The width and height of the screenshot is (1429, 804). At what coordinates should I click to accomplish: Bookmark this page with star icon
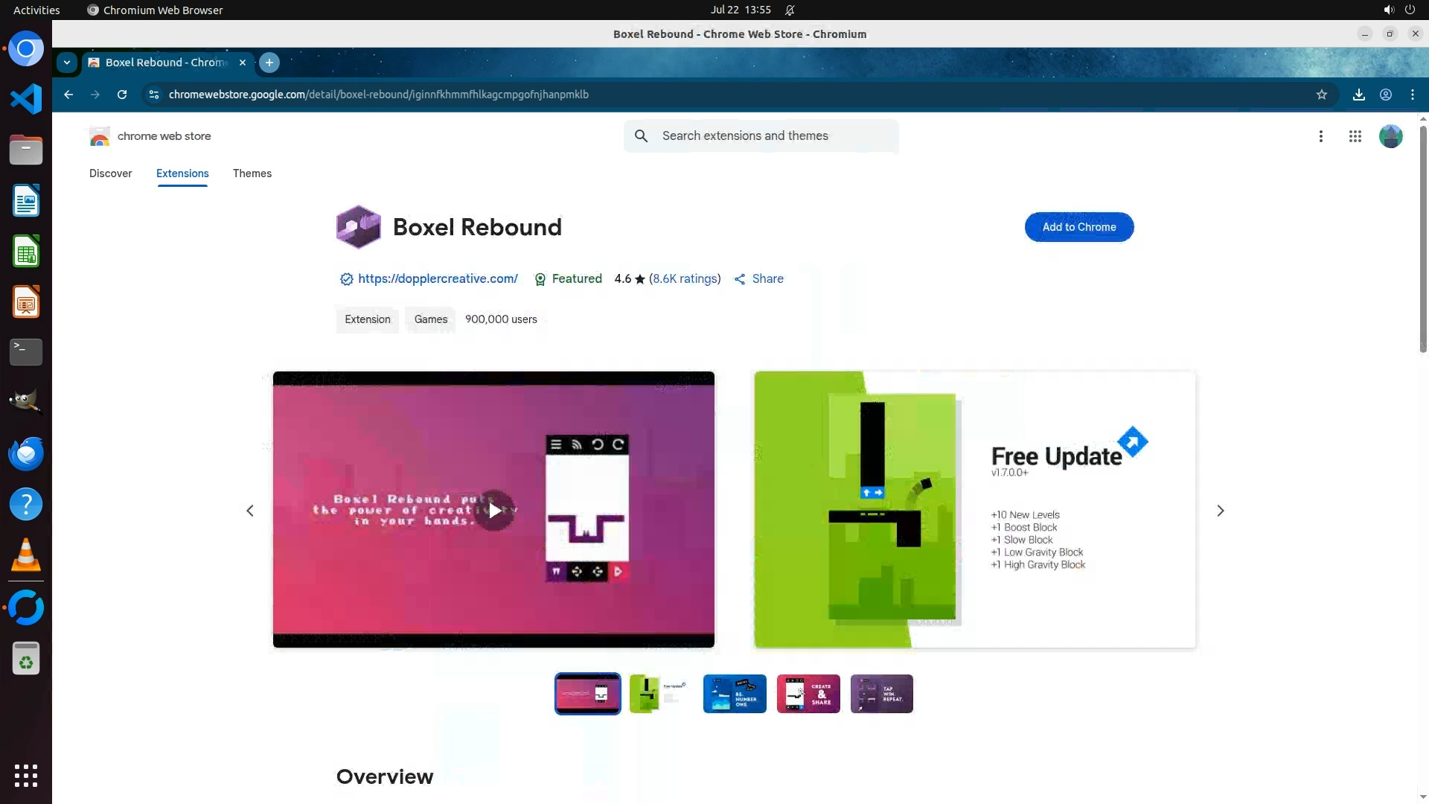(x=1321, y=95)
